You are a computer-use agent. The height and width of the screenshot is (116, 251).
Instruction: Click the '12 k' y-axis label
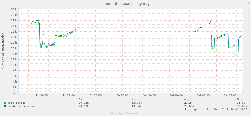pos(14,60)
